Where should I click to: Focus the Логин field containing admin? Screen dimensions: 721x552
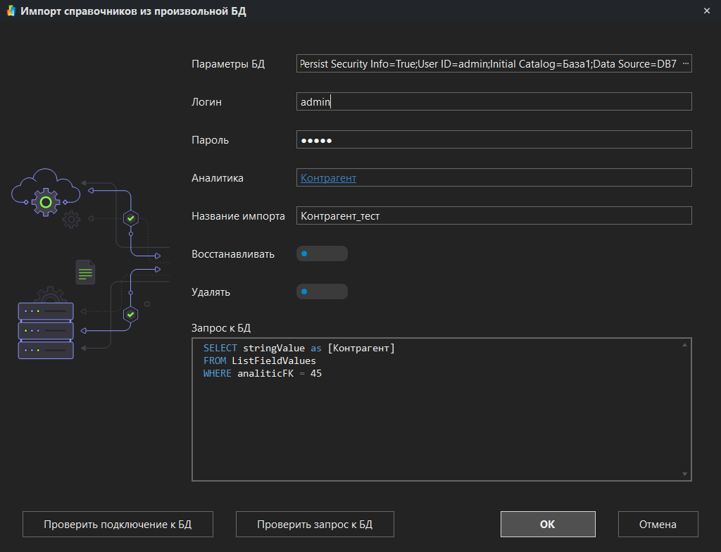pos(493,102)
